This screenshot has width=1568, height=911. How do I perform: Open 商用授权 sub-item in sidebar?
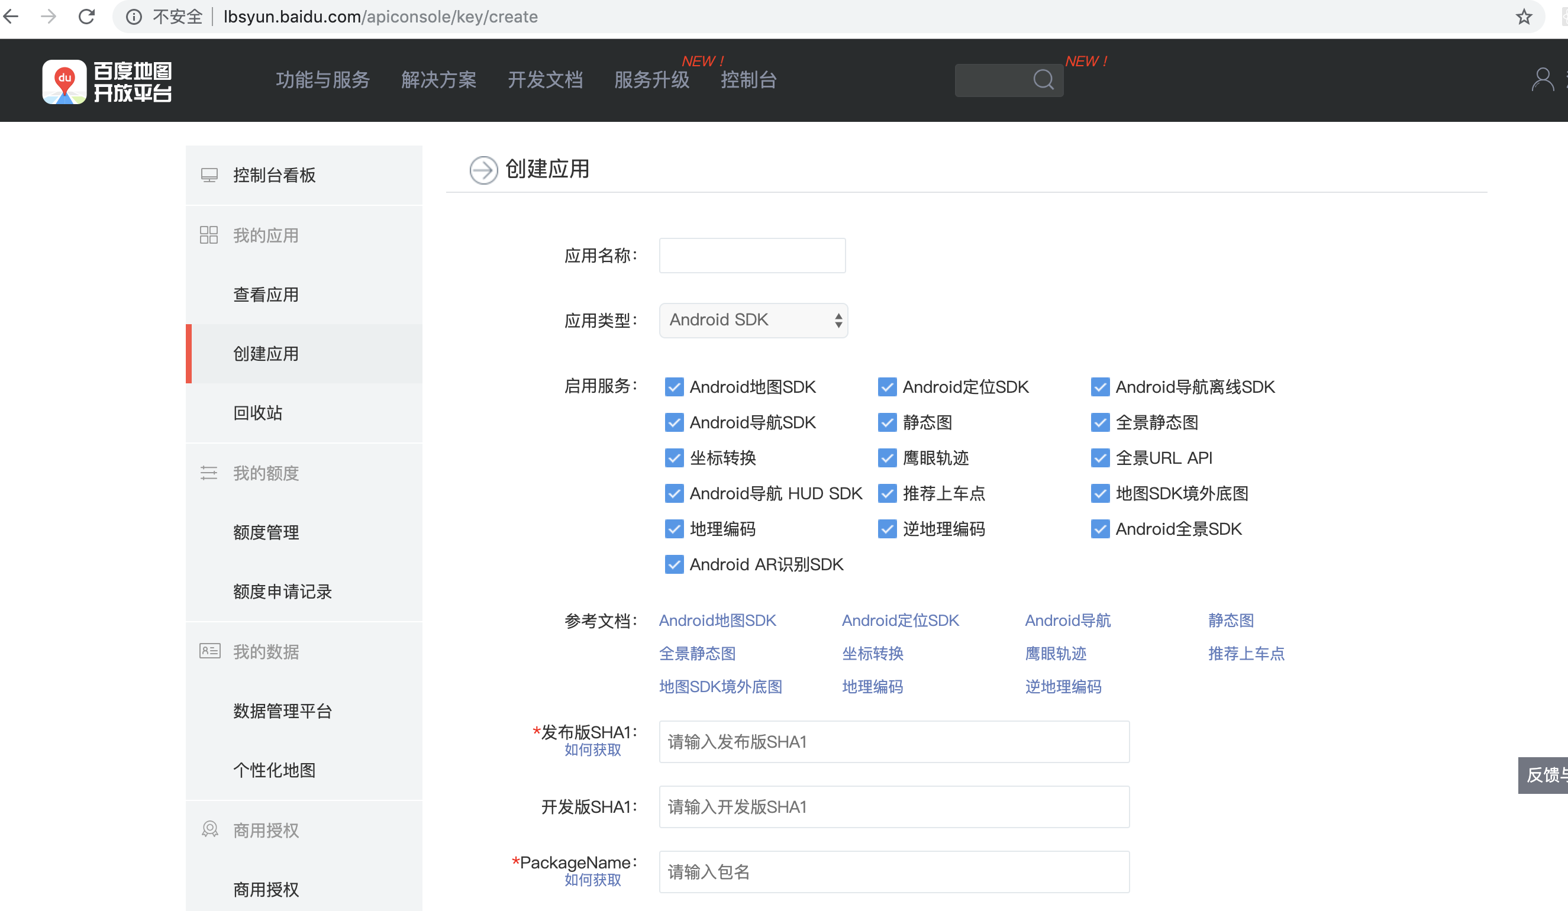coord(304,889)
